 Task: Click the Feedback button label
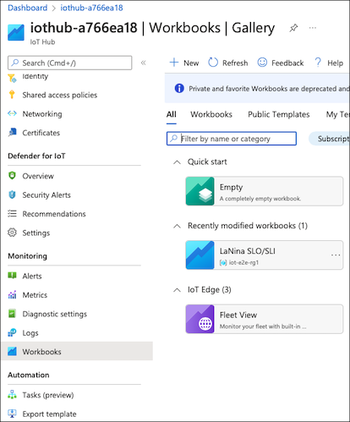[x=287, y=63]
